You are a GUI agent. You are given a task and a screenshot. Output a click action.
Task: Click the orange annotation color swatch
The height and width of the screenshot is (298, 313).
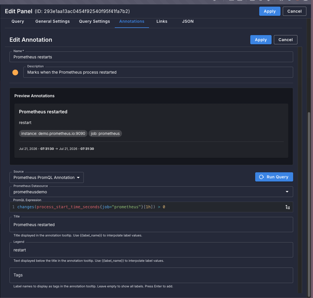[x=15, y=72]
